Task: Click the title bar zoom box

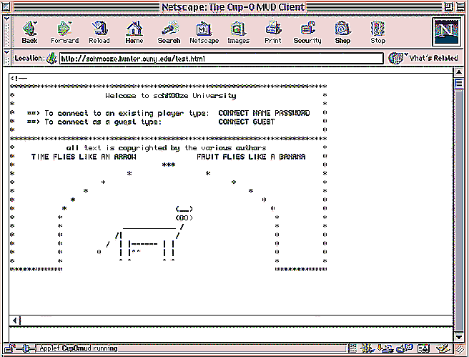Action: pyautogui.click(x=448, y=6)
